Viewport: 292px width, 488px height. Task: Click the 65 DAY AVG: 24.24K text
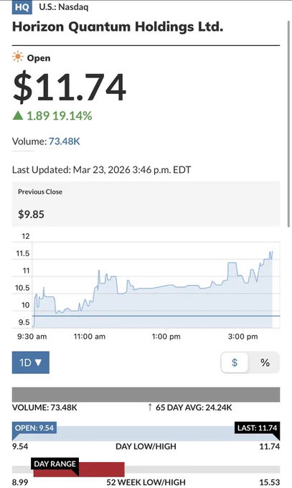click(194, 408)
